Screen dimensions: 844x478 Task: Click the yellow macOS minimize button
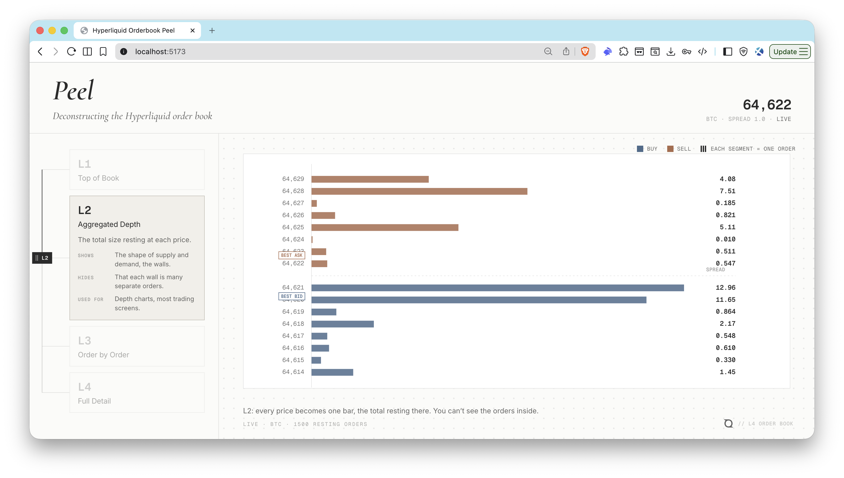(x=52, y=30)
